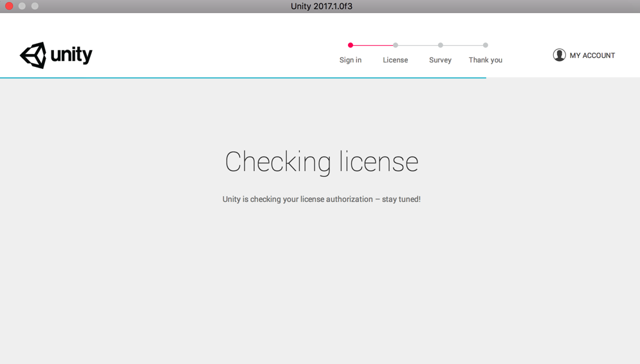The image size is (640, 364).
Task: Go to the Thank you step label
Action: [485, 60]
